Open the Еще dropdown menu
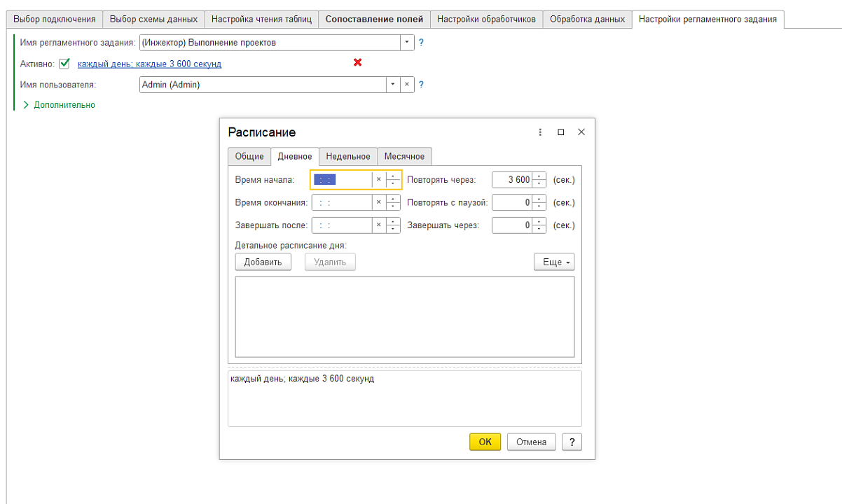Screen dimensions: 842x504 pos(553,262)
